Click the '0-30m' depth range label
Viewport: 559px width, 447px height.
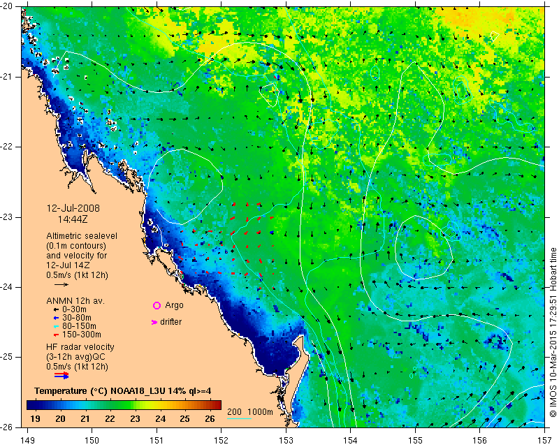tap(74, 309)
